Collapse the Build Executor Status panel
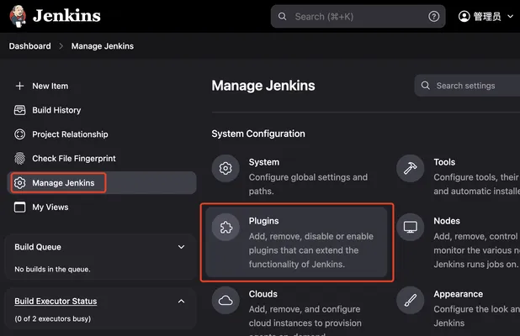Image resolution: width=520 pixels, height=336 pixels. click(181, 302)
